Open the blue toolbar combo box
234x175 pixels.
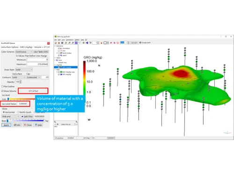124,42
